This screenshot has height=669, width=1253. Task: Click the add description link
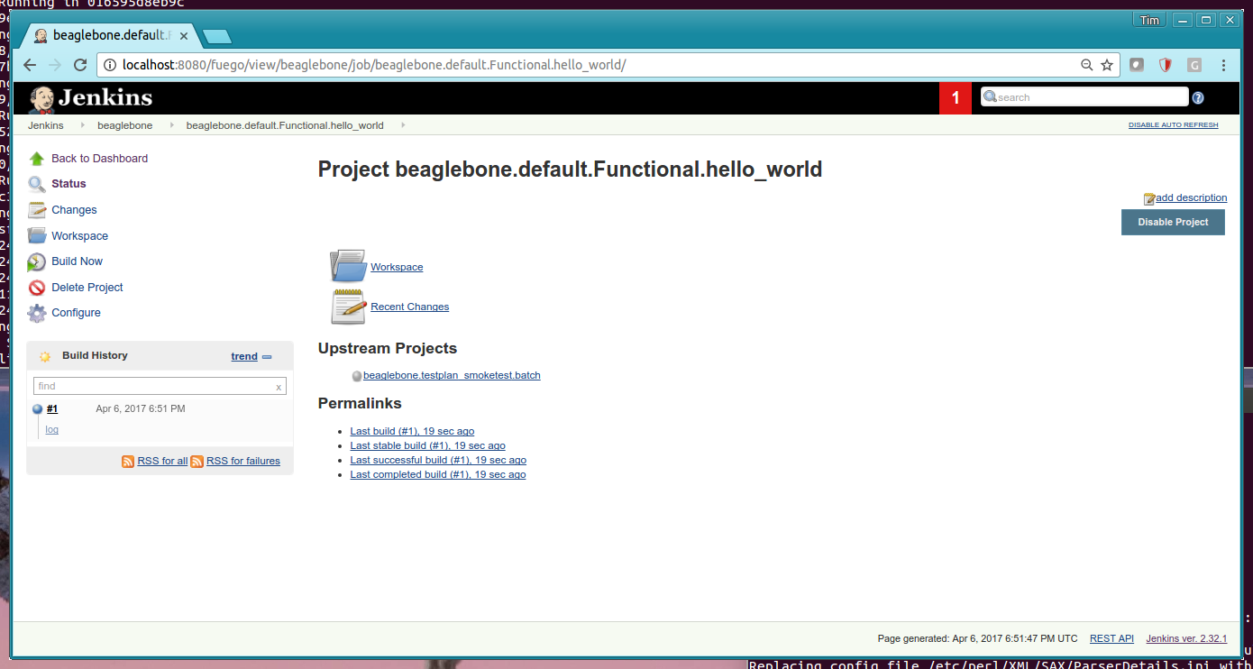[1191, 198]
